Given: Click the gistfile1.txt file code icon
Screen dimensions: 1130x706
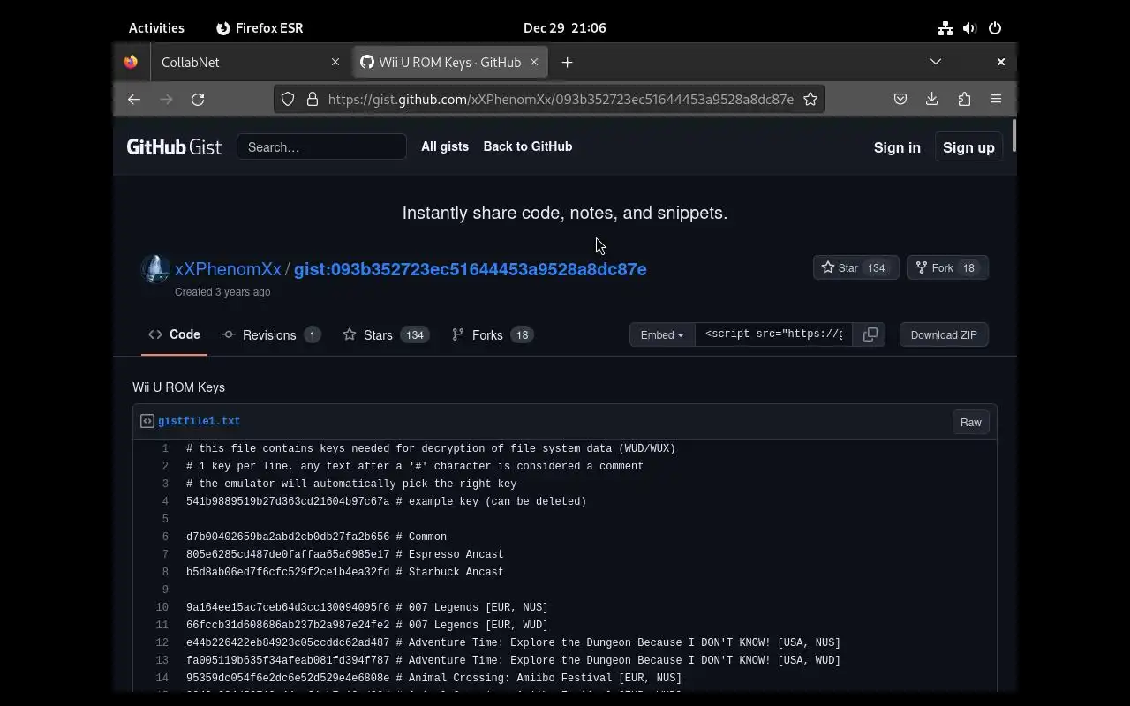Looking at the screenshot, I should 147,421.
